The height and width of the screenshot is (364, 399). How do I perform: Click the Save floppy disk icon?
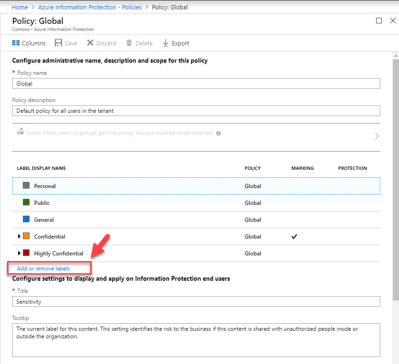58,43
